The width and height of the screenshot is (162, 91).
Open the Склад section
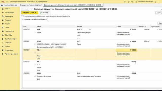(x=7, y=28)
